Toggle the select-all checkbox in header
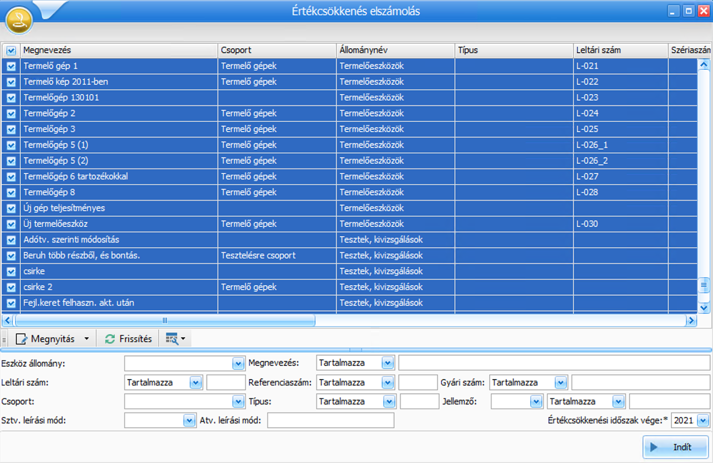The height and width of the screenshot is (463, 713). click(x=11, y=50)
